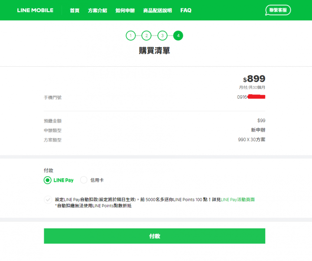This screenshot has height=261, width=312.
Task: Click the 新申辦 value
Action: click(x=258, y=130)
